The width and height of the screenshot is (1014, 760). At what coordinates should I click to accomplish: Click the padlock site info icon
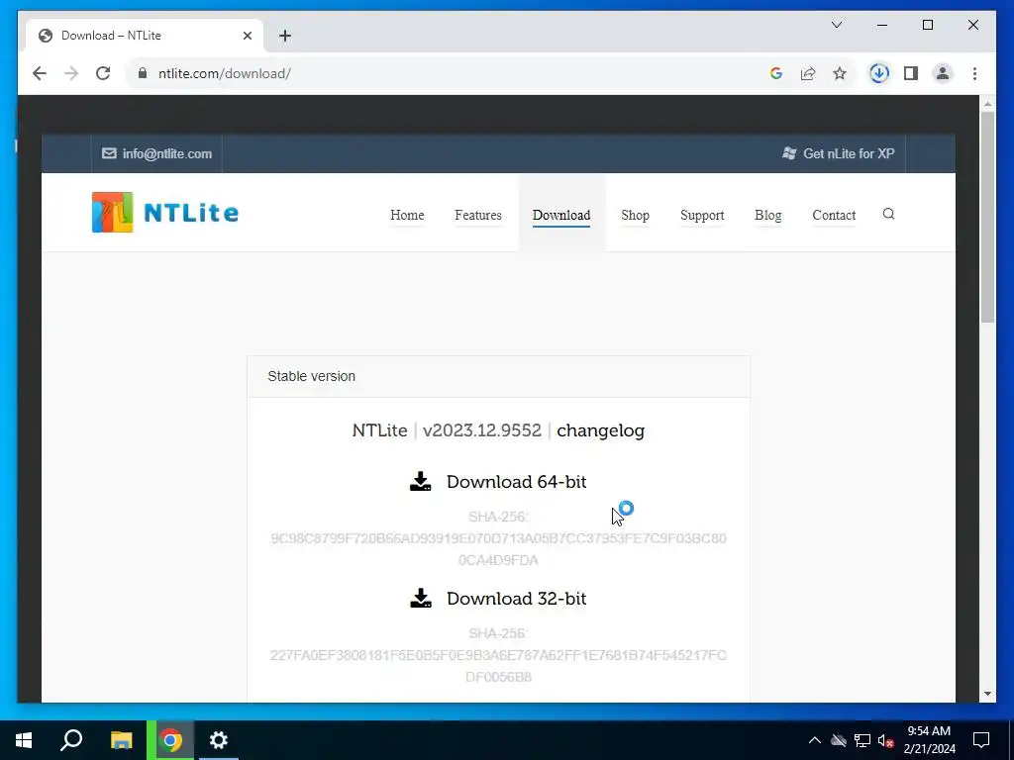pos(143,73)
